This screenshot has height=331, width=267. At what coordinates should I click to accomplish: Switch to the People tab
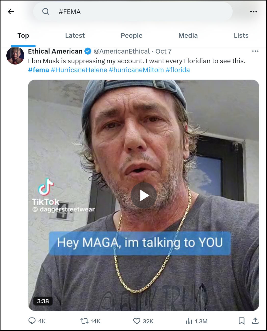point(131,35)
